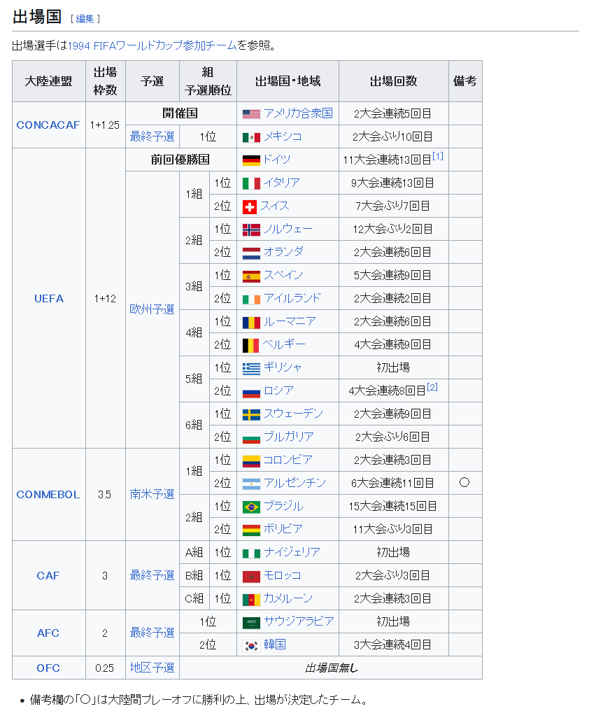Follow the スウェーデン country link

tap(294, 414)
